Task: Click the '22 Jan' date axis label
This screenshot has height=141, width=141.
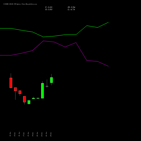Action: pyautogui.click(x=37, y=134)
